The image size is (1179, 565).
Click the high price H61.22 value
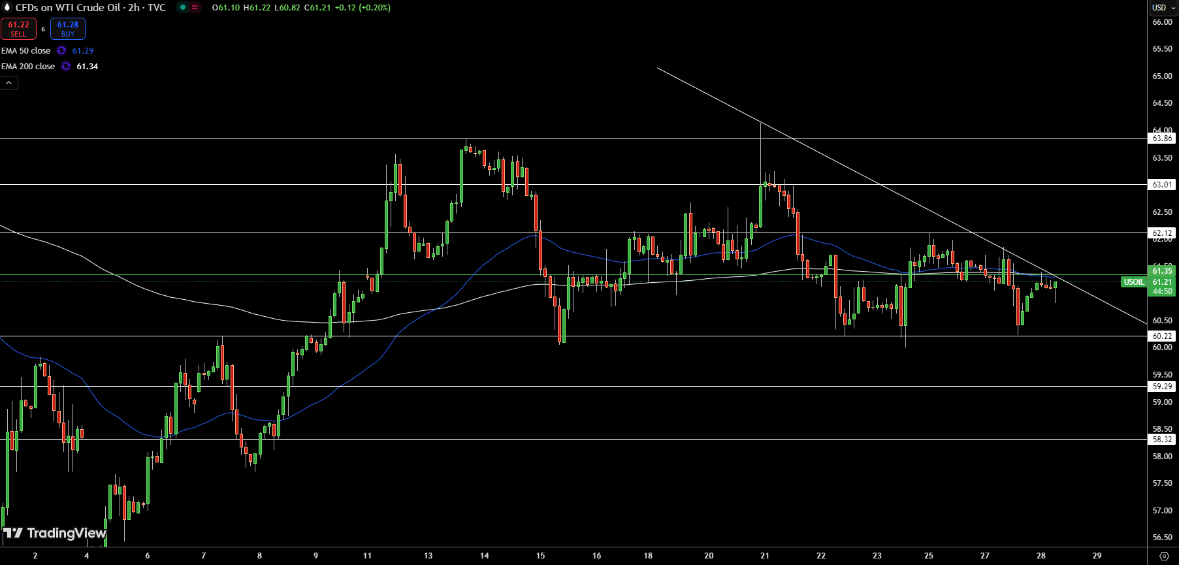click(x=257, y=8)
